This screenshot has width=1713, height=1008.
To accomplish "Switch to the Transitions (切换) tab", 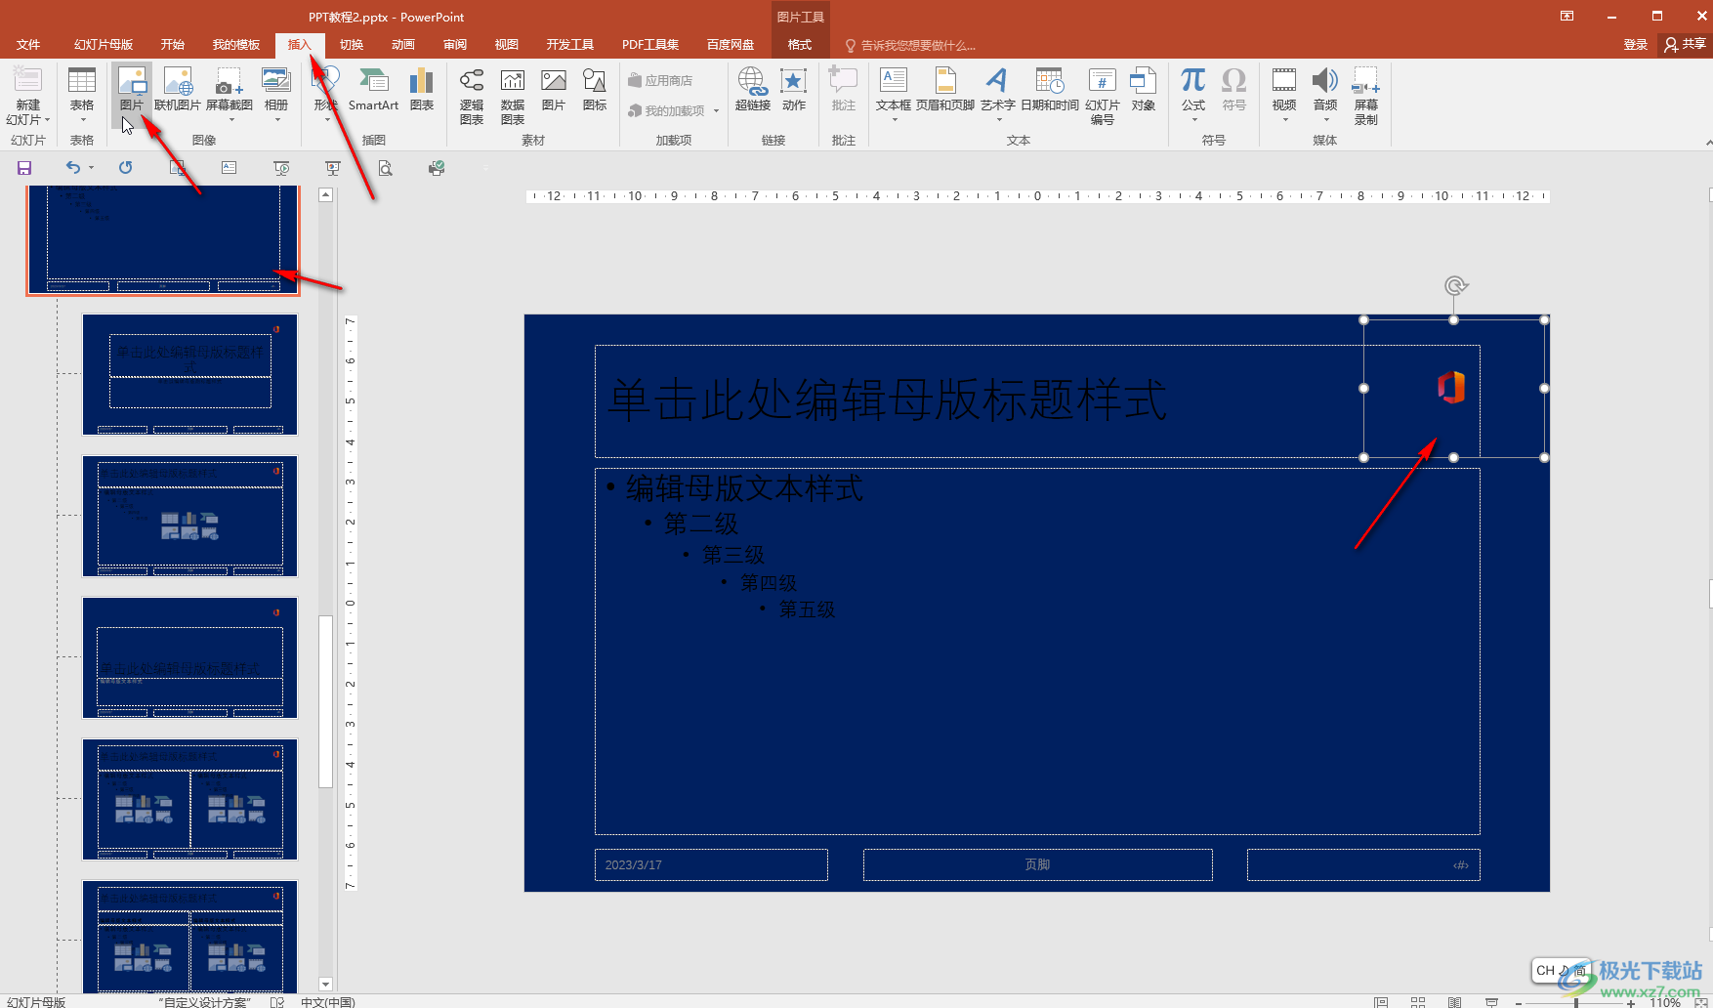I will (x=352, y=45).
